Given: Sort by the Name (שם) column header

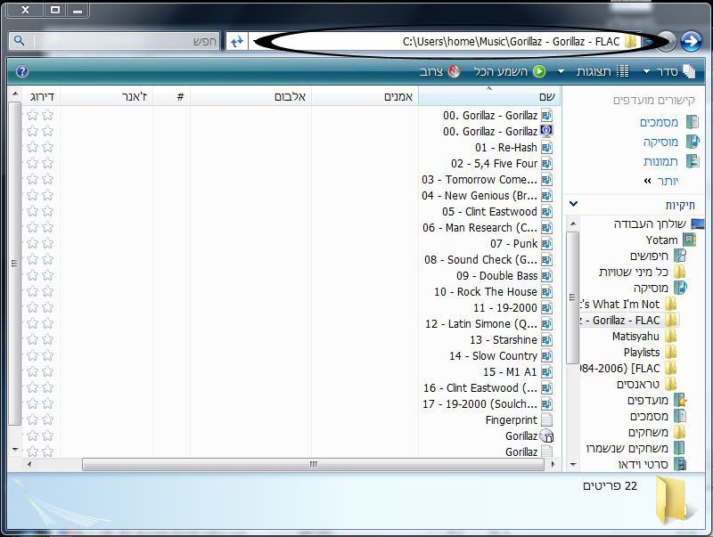Looking at the screenshot, I should click(546, 96).
